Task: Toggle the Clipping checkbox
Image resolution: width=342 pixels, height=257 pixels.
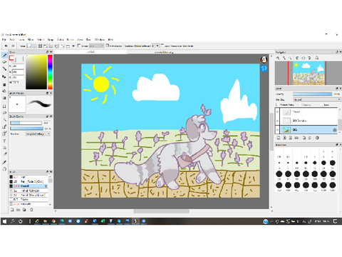Action: tap(300, 105)
